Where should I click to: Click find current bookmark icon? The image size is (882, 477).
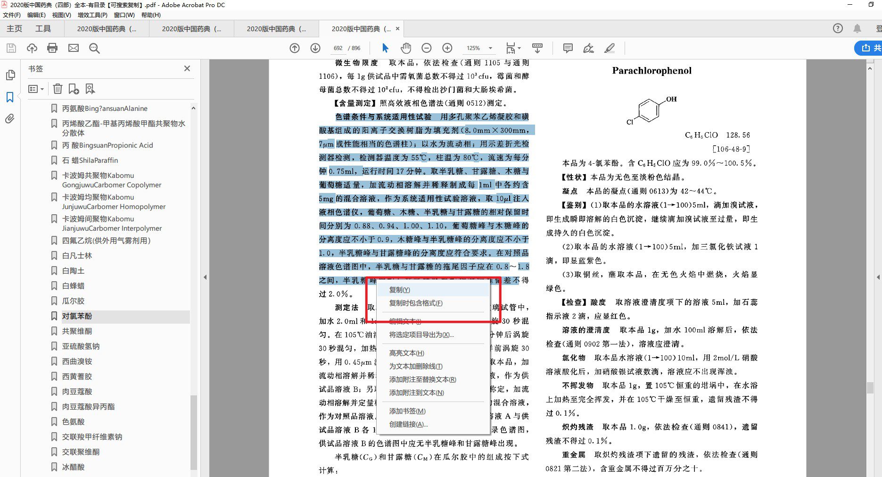point(90,89)
